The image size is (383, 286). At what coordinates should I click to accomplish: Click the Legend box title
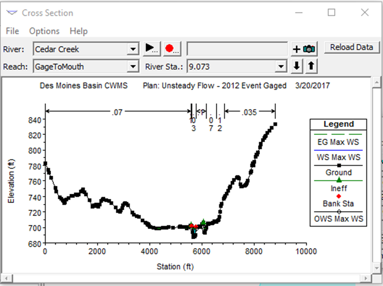coord(338,124)
